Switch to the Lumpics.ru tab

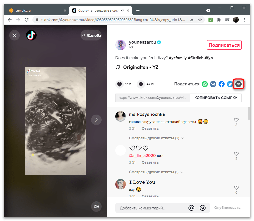click(x=36, y=11)
